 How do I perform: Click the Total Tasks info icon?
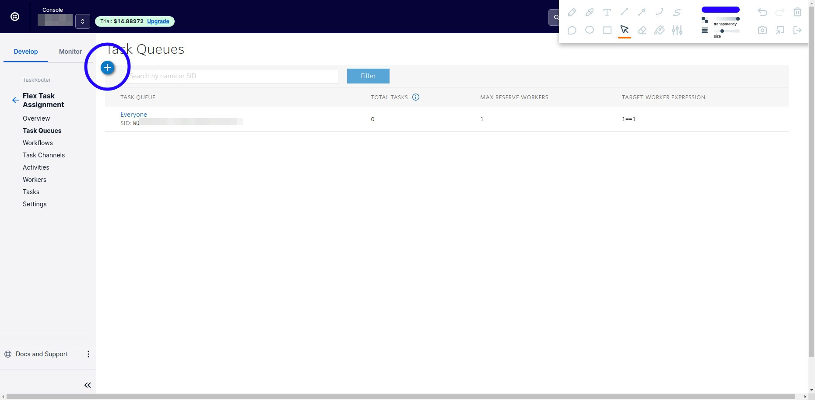(x=416, y=97)
